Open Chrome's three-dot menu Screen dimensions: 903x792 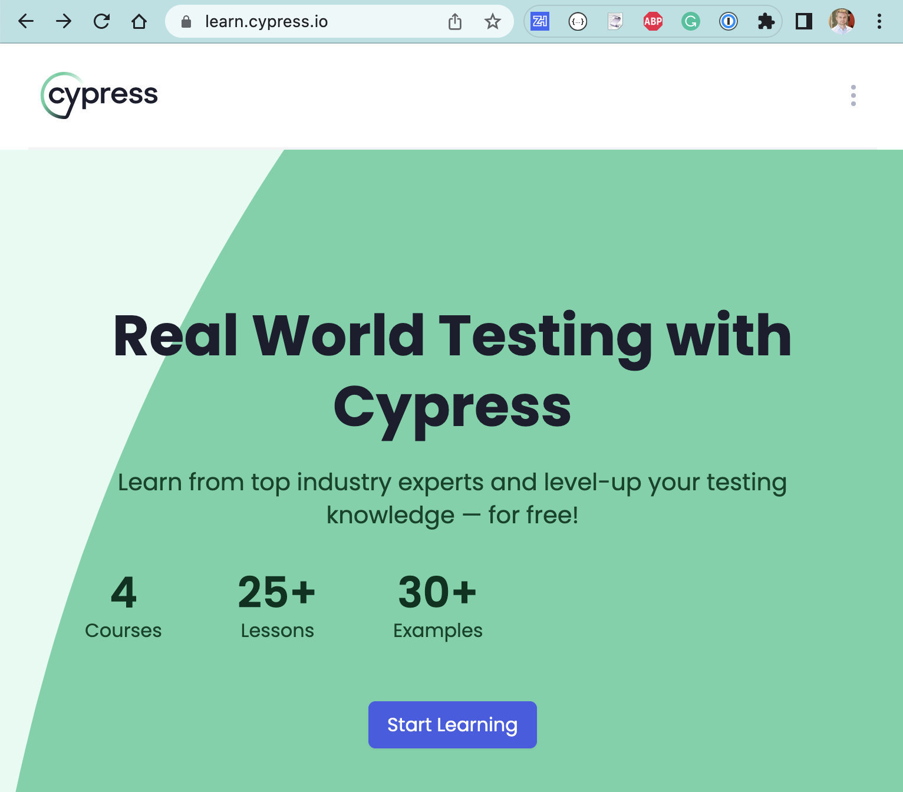(x=879, y=22)
